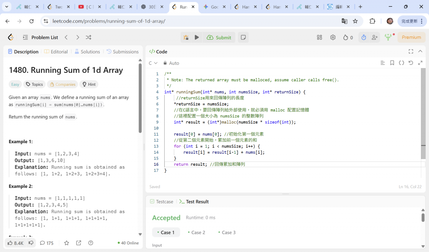Open LeetCode settings gear

click(333, 37)
